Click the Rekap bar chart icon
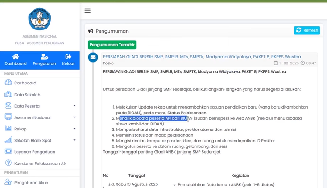327x188 pixels. tap(8, 128)
